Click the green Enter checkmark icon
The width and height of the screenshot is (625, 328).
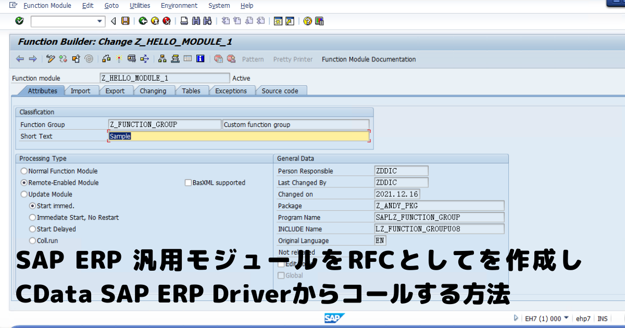[x=19, y=21]
